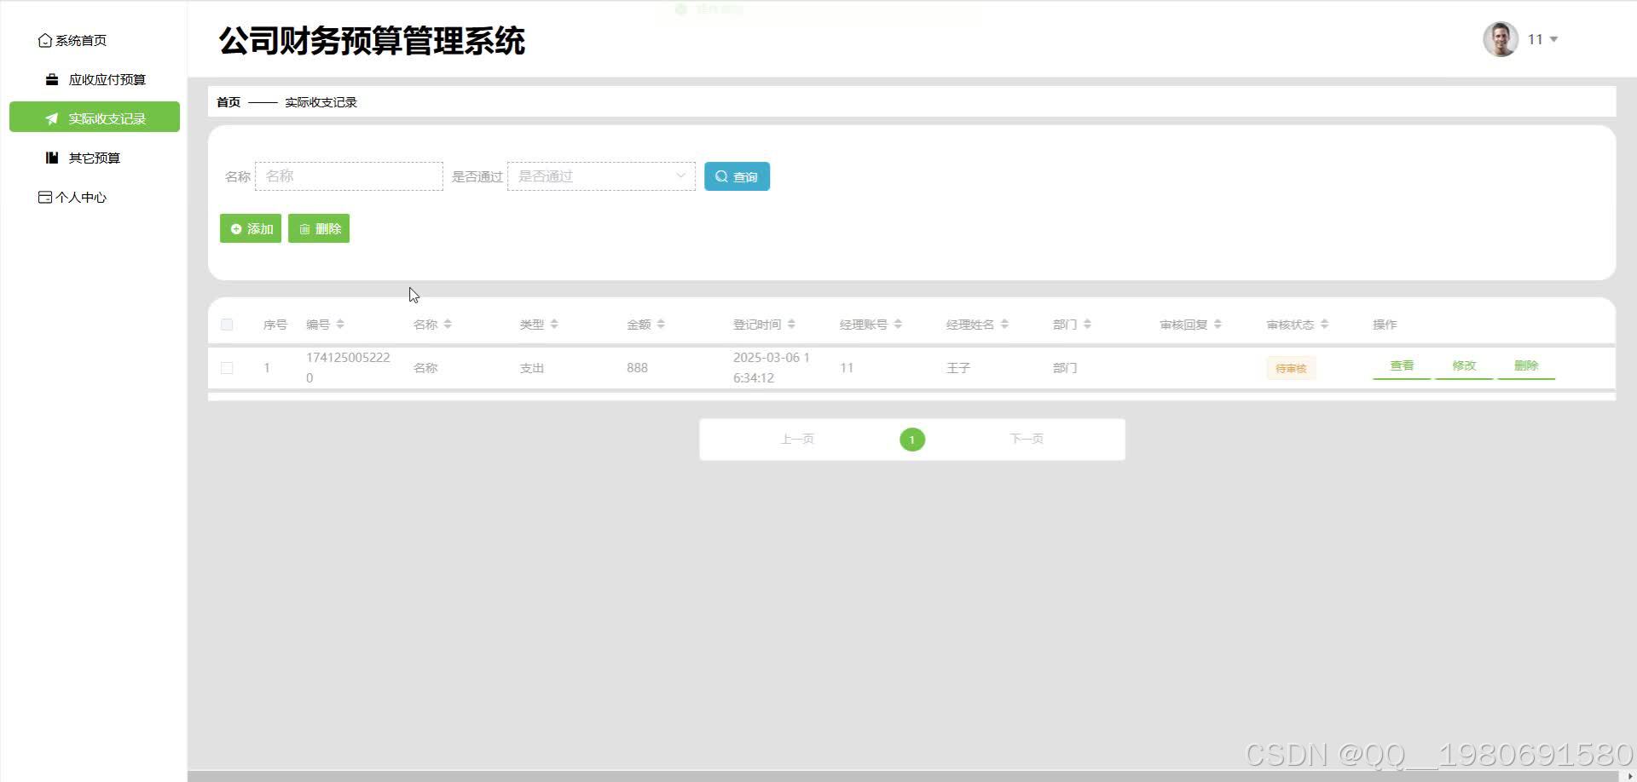This screenshot has width=1637, height=782.
Task: Click the card icon next to 个人中心
Action: [45, 197]
